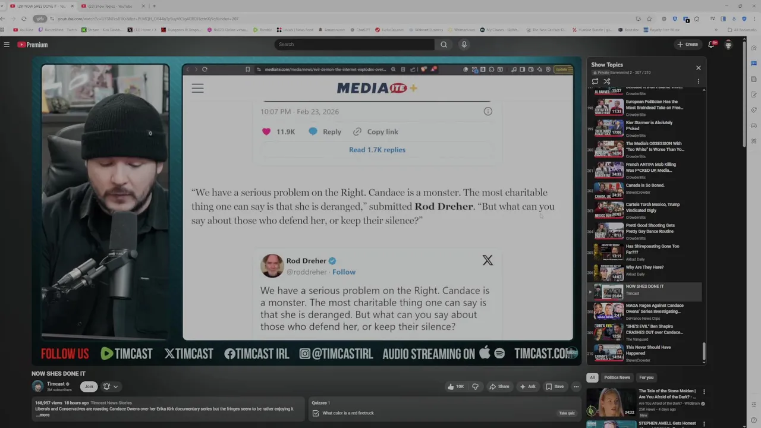Open the Amazon.com bookmark
Screen dimensions: 761x428
click(x=333, y=30)
